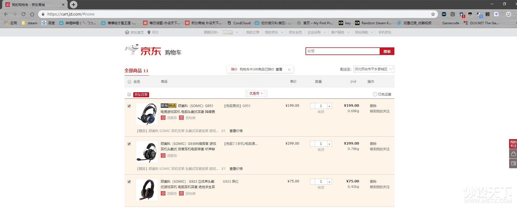Toggle the 京东自营 group checkbox
This screenshot has width=517, height=208.
[129, 94]
